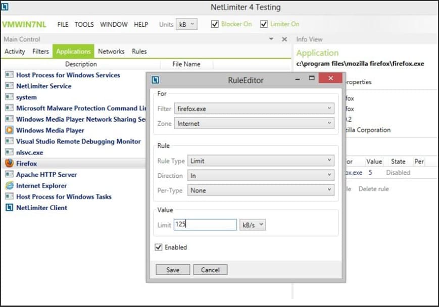
Task: Click the NetLimiter Service process icon
Action: point(9,86)
